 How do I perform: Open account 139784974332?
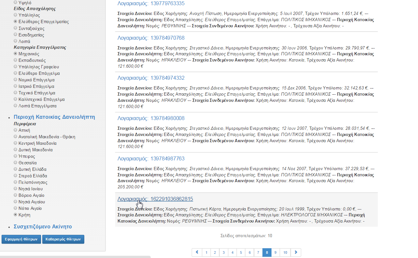point(151,78)
